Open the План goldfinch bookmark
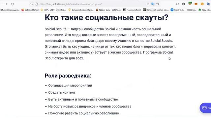 (132, 10)
